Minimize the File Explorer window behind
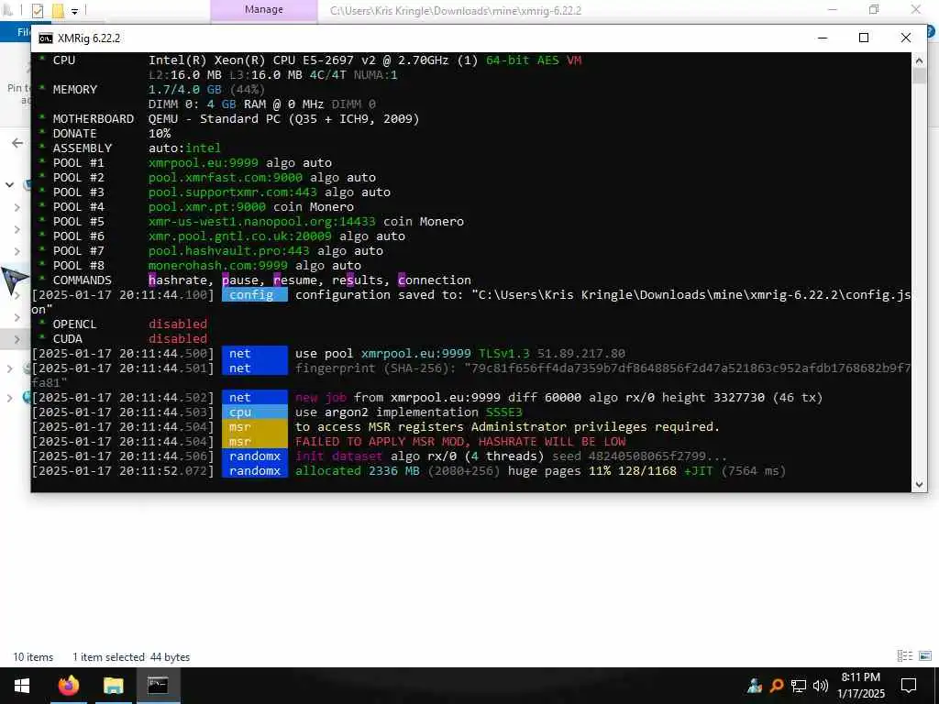 pos(833,9)
